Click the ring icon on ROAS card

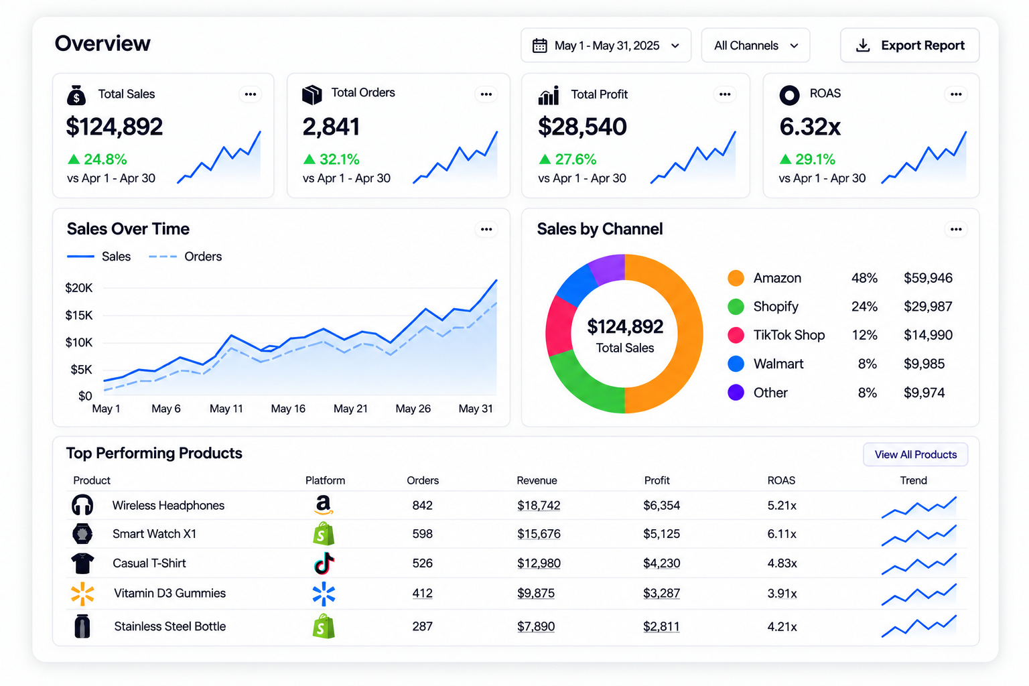click(790, 95)
